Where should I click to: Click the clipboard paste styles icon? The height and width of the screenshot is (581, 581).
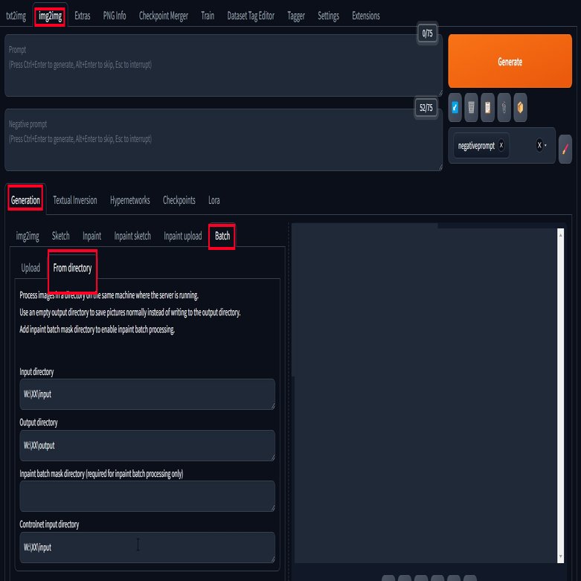(487, 107)
